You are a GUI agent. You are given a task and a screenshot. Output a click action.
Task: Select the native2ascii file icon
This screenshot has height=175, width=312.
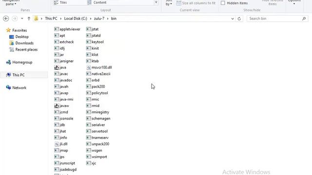pyautogui.click(x=89, y=74)
